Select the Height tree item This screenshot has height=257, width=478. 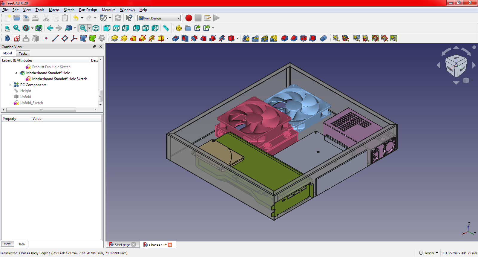(x=26, y=91)
